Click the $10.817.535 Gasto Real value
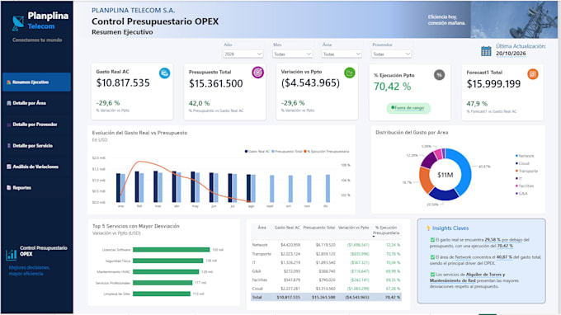The image size is (561, 315). pos(123,83)
